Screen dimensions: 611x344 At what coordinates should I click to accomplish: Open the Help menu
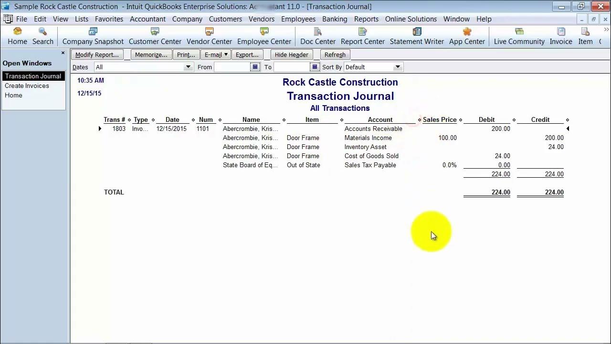484,19
